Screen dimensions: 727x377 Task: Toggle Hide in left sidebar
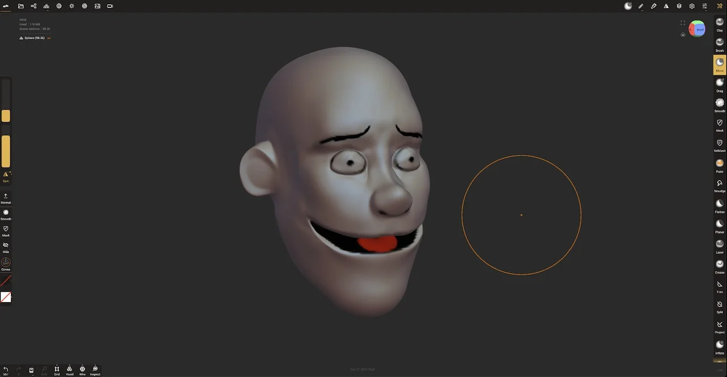tap(6, 248)
